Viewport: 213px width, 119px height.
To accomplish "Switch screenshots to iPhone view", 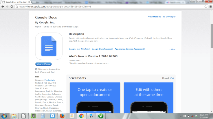I will click(x=165, y=78).
